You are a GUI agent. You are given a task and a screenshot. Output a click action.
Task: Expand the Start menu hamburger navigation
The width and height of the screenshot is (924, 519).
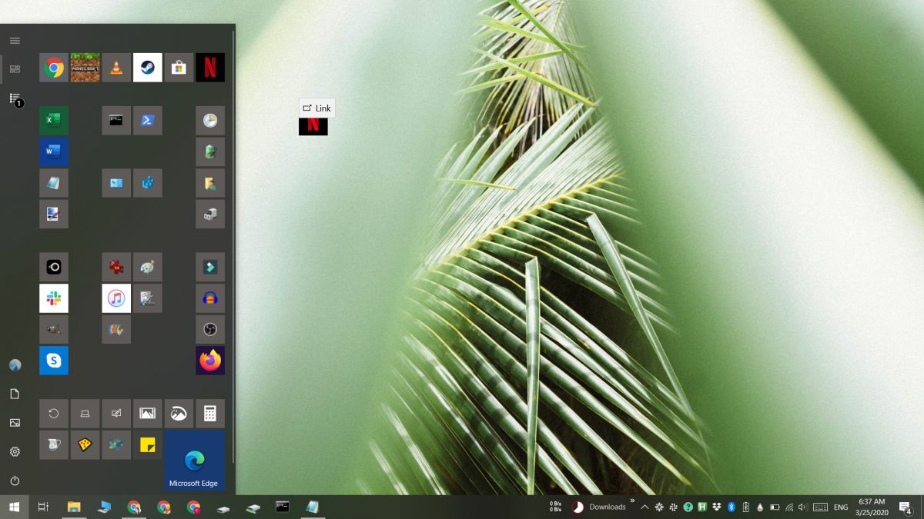tap(15, 40)
